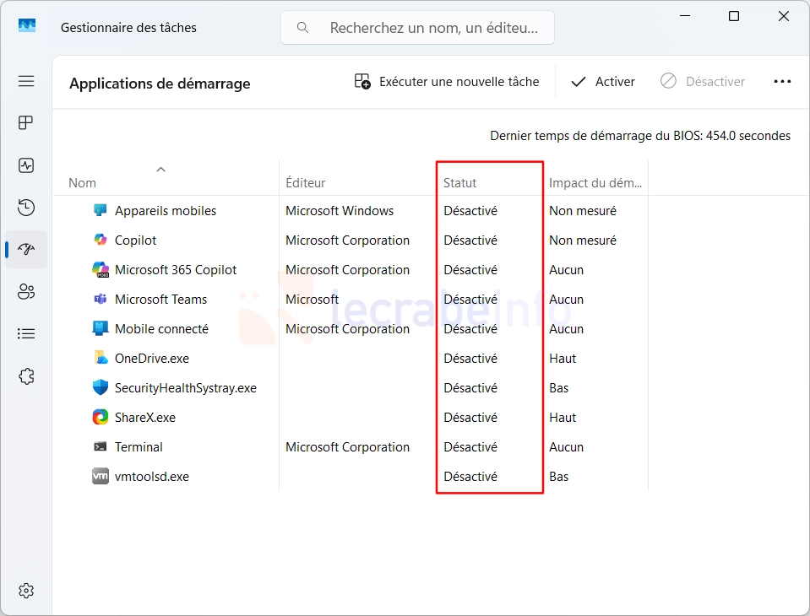Open the Services puzzle-piece icon
The width and height of the screenshot is (810, 616).
[26, 376]
